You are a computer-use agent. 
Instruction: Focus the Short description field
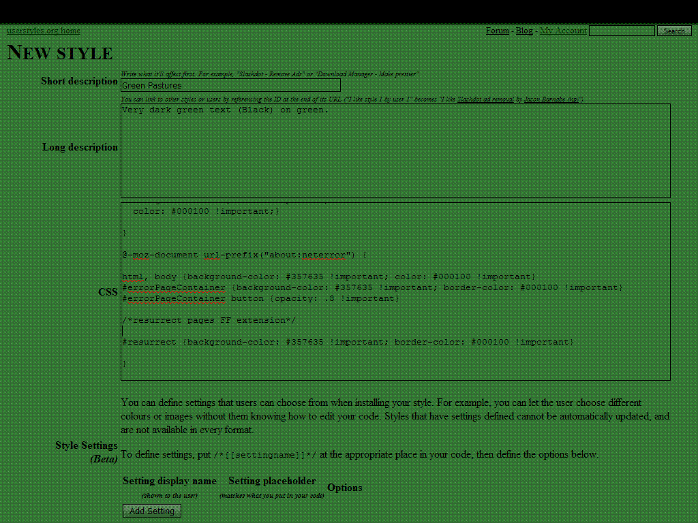(x=230, y=85)
